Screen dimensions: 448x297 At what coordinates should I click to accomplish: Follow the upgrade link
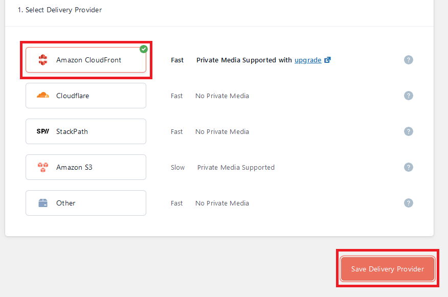point(308,60)
